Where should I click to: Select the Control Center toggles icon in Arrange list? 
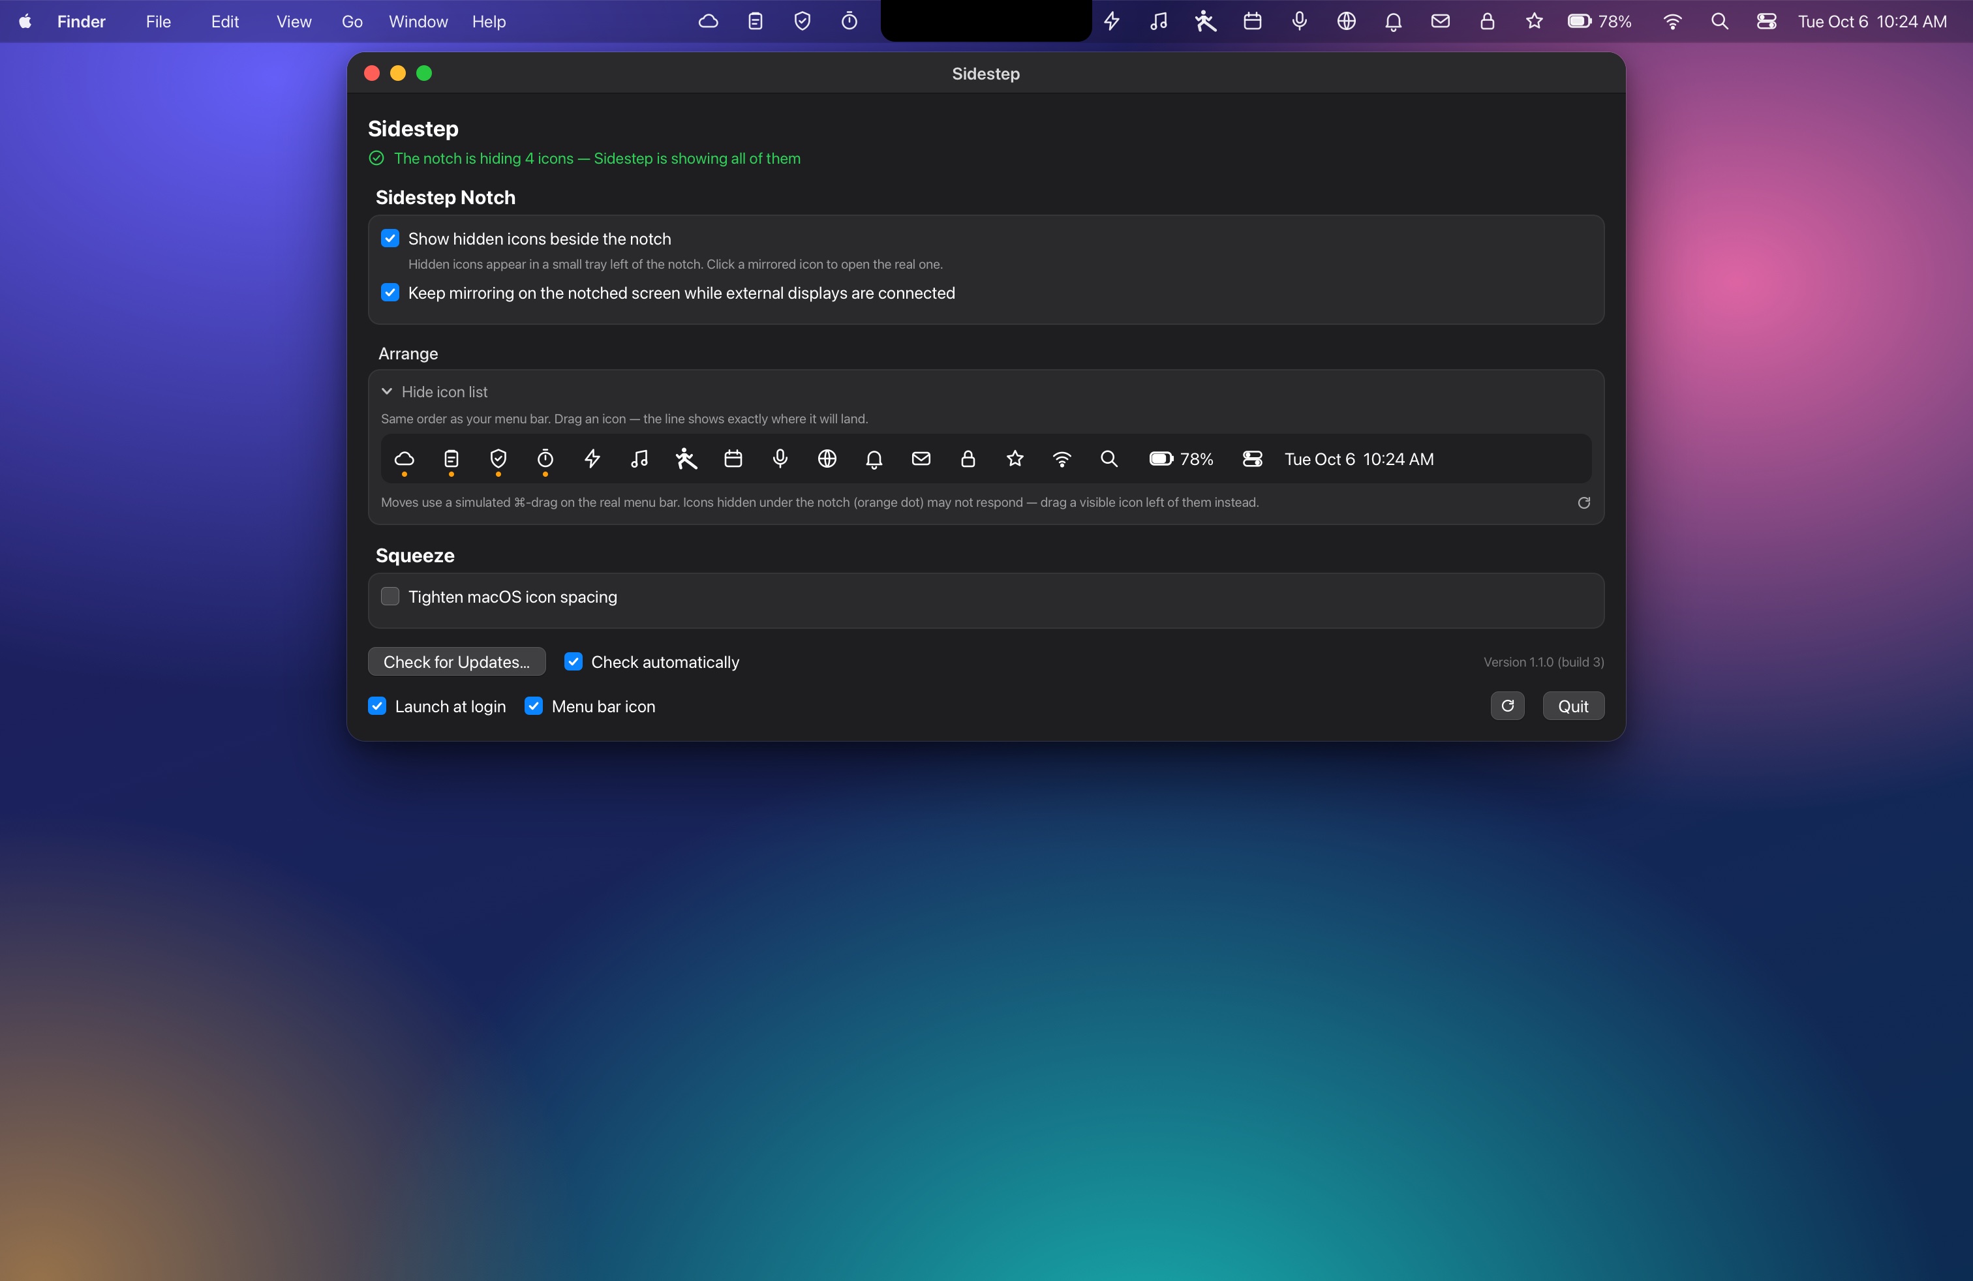[x=1253, y=459]
